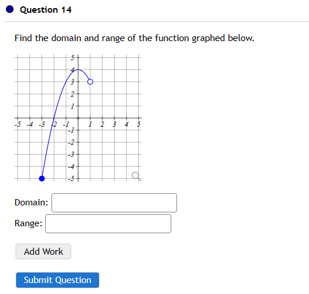309x294 pixels.
Task: Click the y-axis label 2 on the graph
Action: [x=72, y=94]
